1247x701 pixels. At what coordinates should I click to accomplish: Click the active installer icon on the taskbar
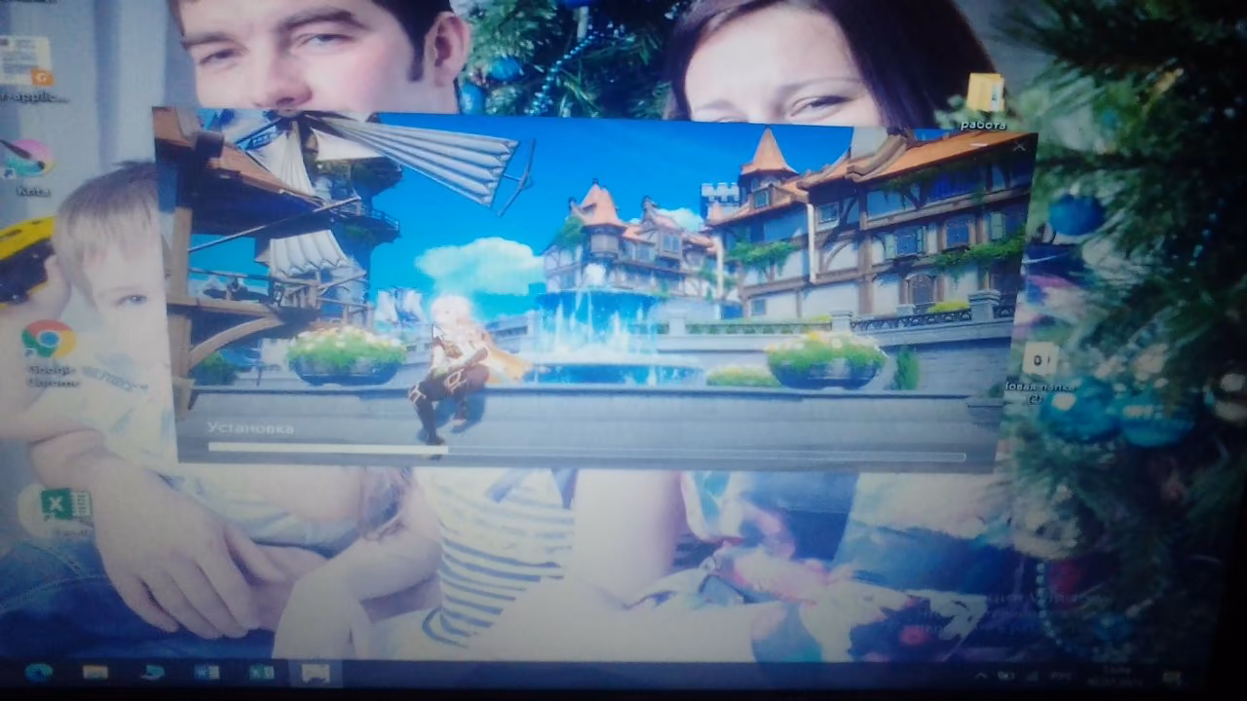pos(316,673)
